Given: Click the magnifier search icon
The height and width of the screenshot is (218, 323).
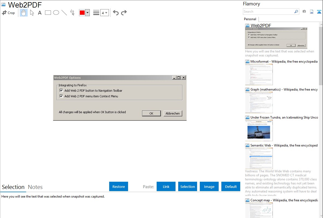Looking at the screenshot, I should coord(296,12).
